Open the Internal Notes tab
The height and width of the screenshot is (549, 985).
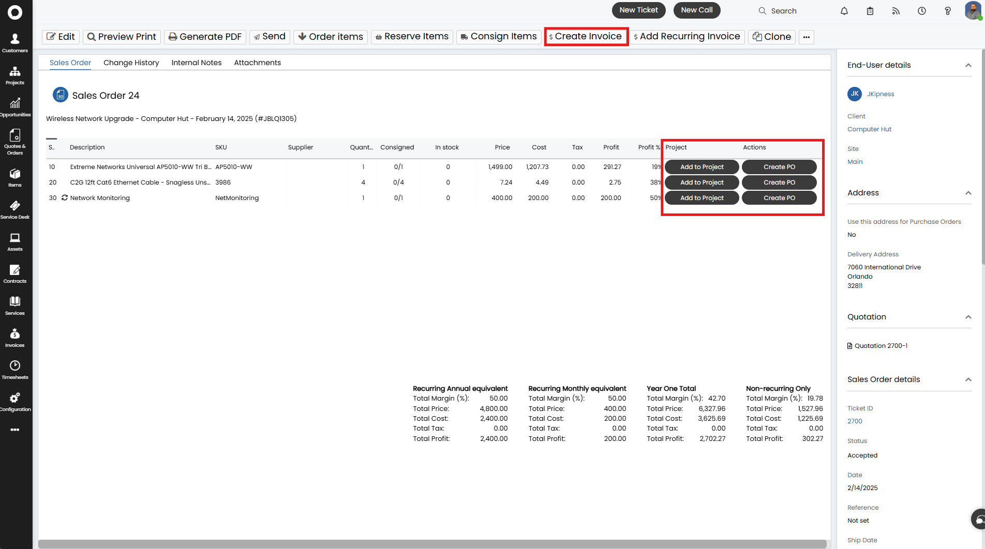tap(196, 63)
